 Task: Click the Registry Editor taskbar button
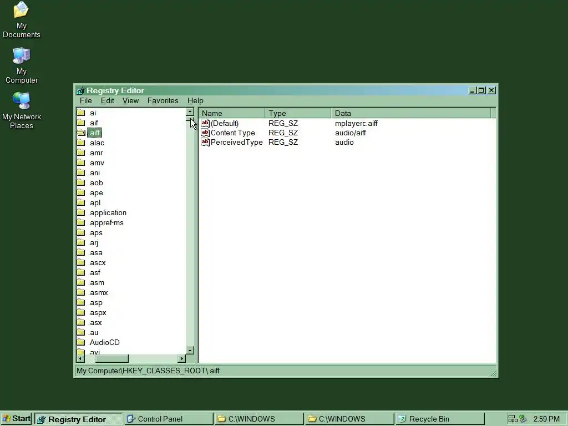click(79, 419)
